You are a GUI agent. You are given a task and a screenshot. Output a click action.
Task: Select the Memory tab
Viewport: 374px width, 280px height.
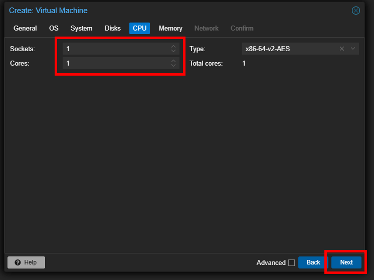coord(170,29)
